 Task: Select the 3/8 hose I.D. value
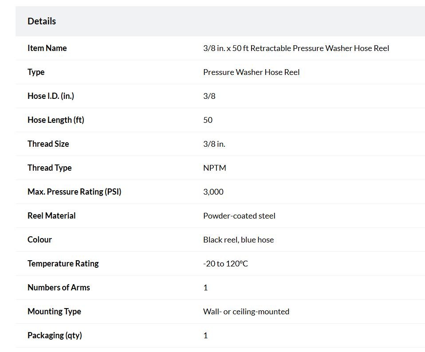(x=209, y=96)
